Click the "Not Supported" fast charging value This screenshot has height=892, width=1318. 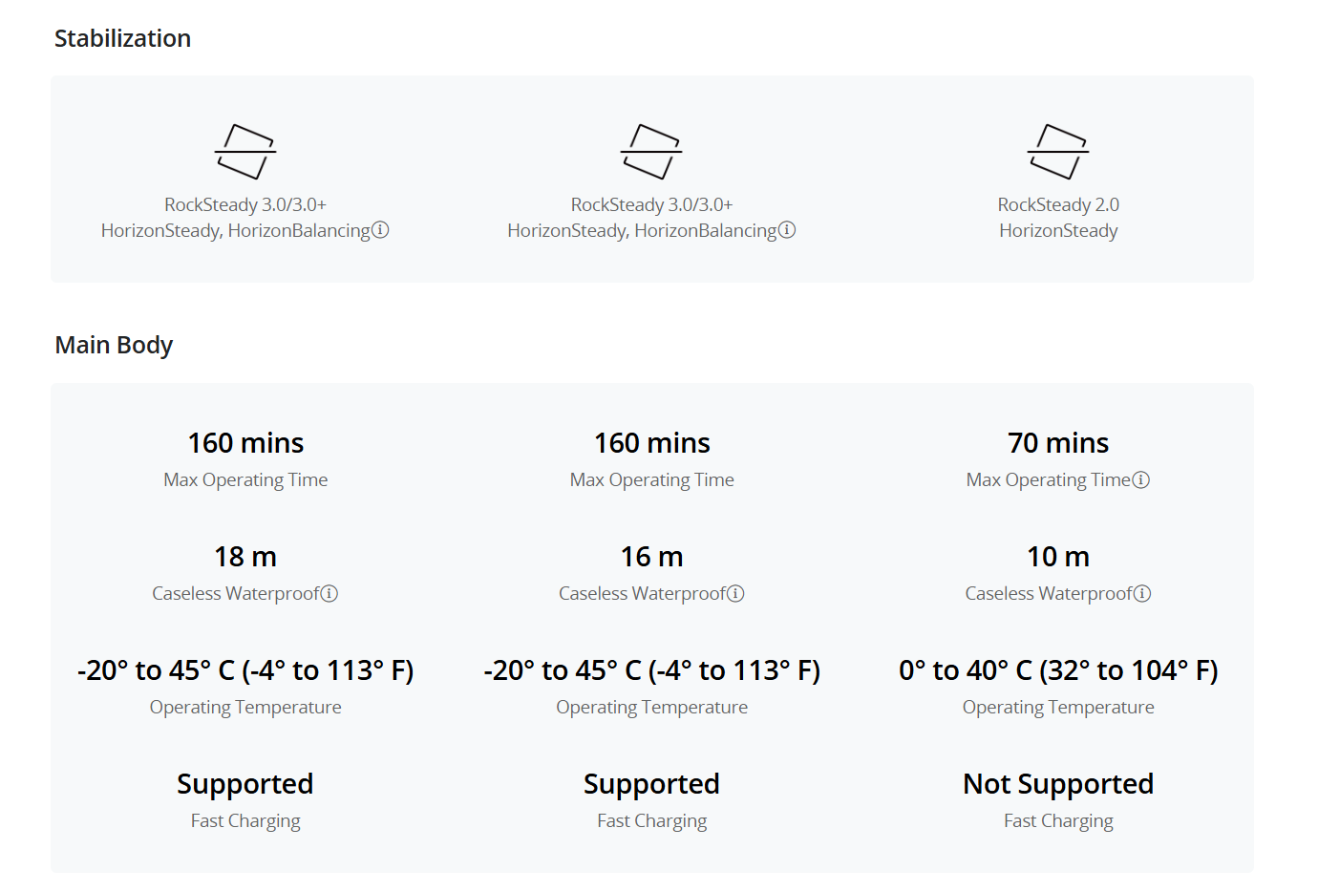point(1058,784)
